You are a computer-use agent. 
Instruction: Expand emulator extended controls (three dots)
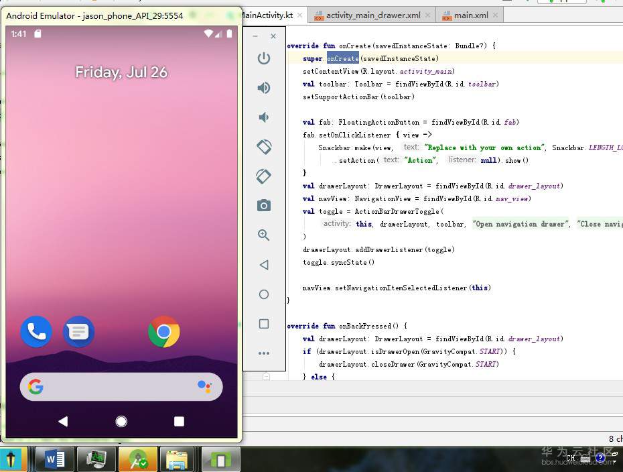264,353
